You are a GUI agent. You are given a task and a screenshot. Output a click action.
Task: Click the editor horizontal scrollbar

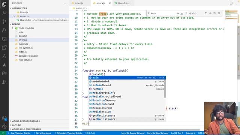[x=141, y=130]
